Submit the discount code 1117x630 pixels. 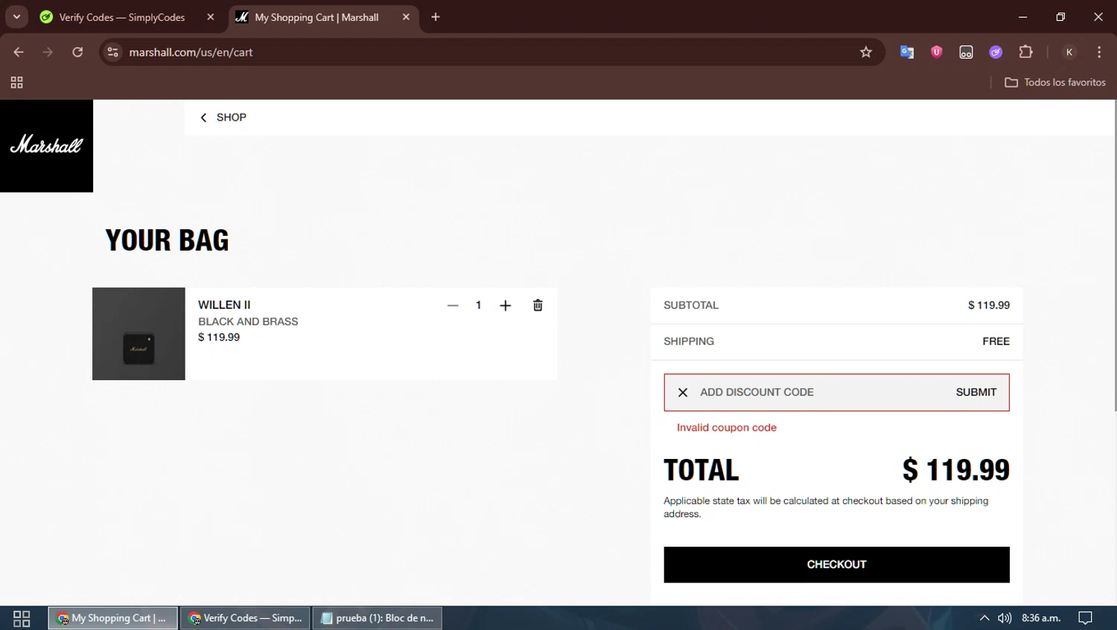tap(976, 393)
